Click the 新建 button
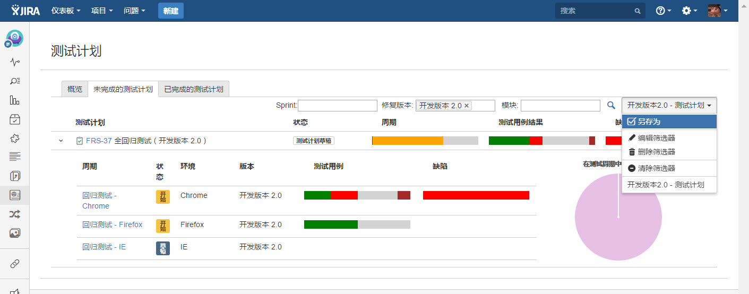Image resolution: width=749 pixels, height=294 pixels. pyautogui.click(x=171, y=11)
